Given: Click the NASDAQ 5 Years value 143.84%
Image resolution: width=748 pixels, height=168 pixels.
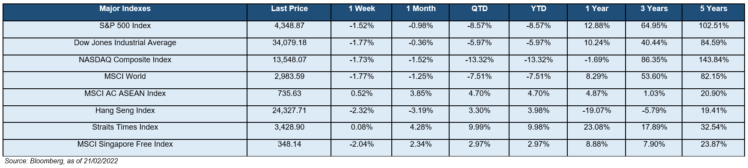Looking at the screenshot, I should [714, 60].
